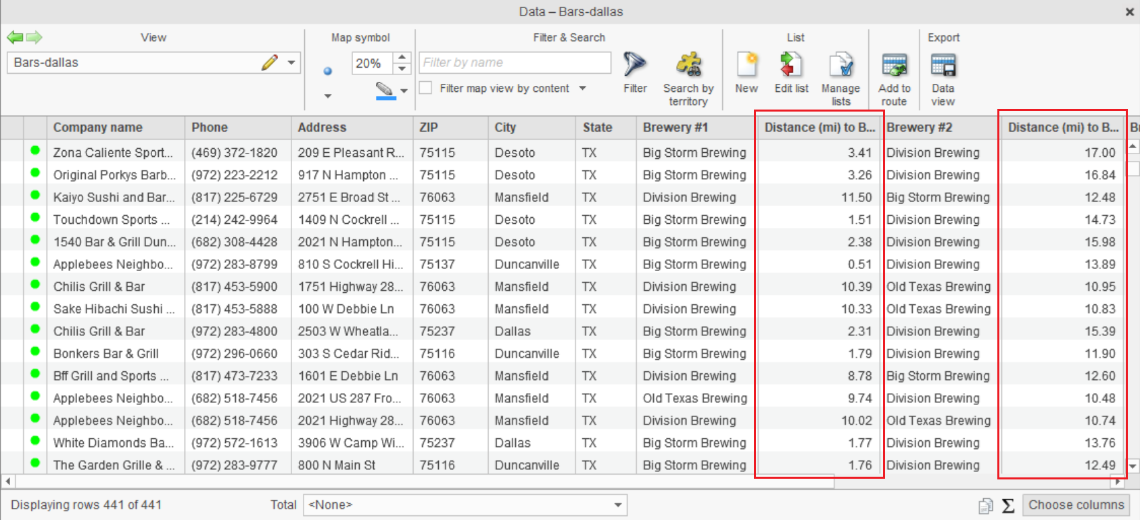Select Touchdown Sports company row

click(x=112, y=220)
